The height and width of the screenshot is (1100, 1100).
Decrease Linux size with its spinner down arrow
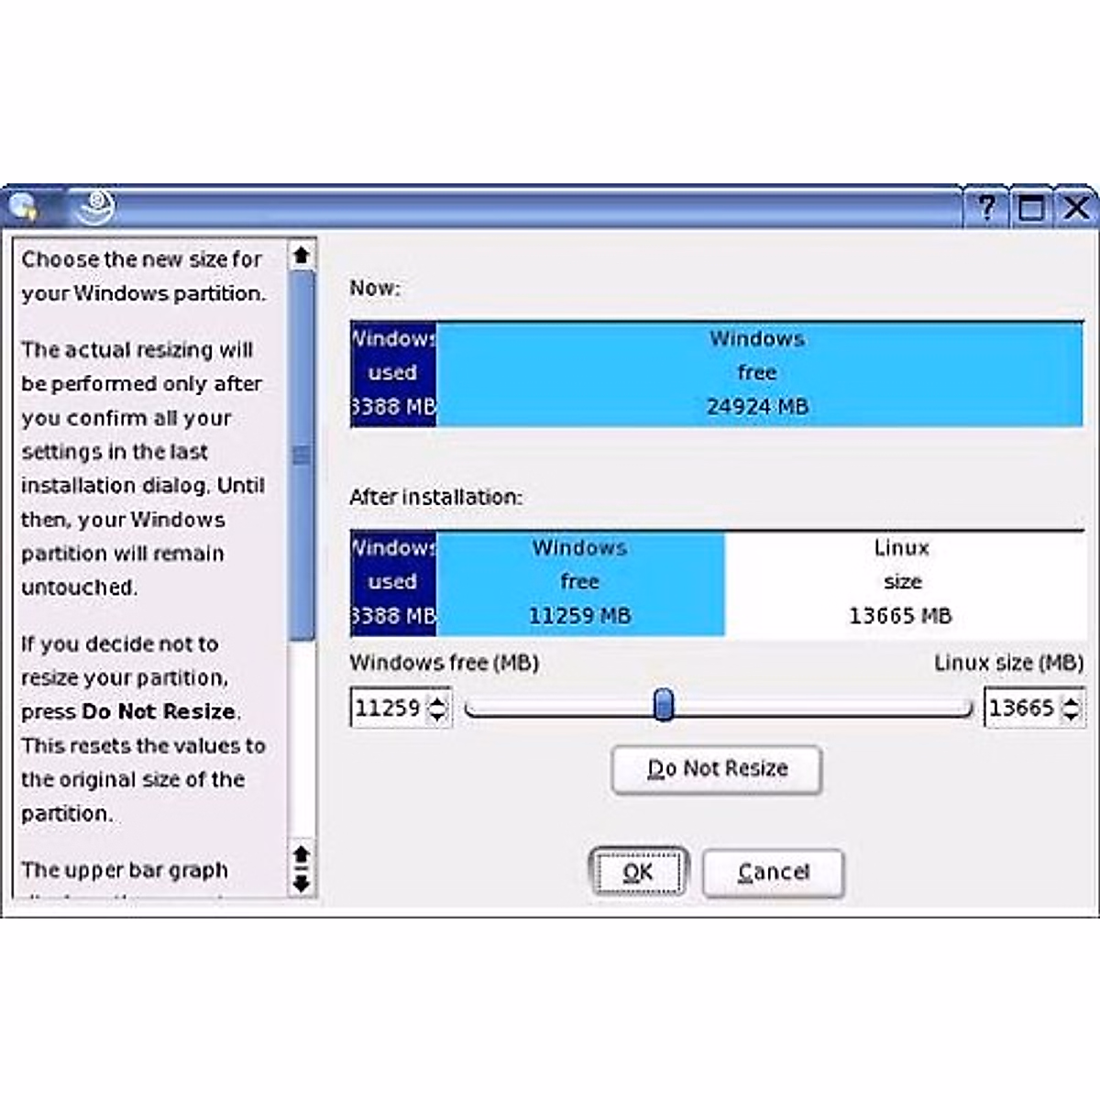(x=1070, y=717)
